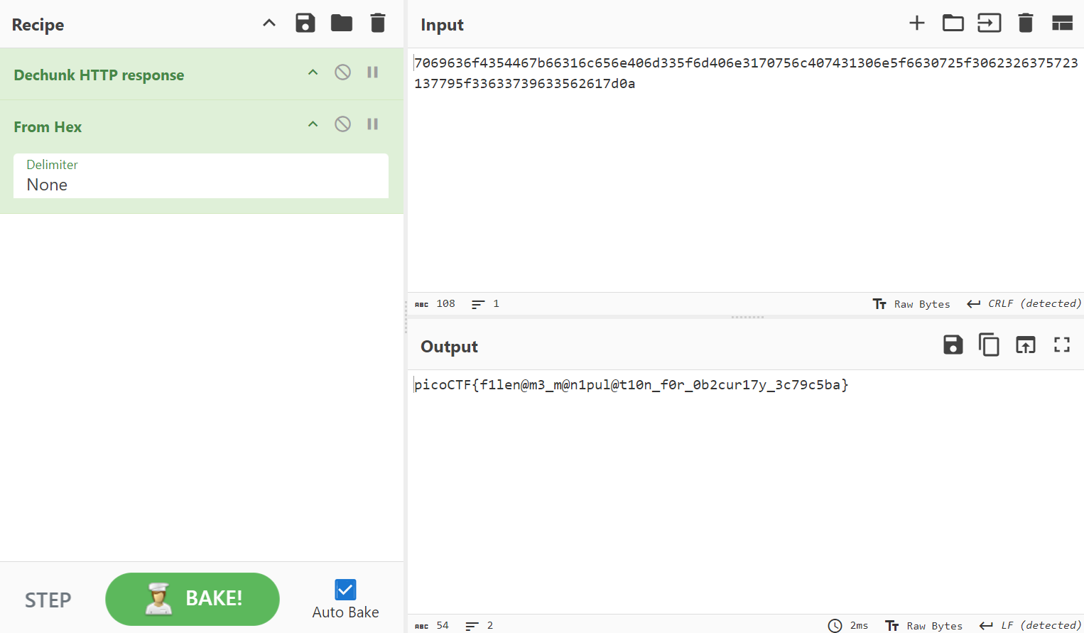1084x633 pixels.
Task: Disable the From Hex operation
Action: tap(342, 124)
